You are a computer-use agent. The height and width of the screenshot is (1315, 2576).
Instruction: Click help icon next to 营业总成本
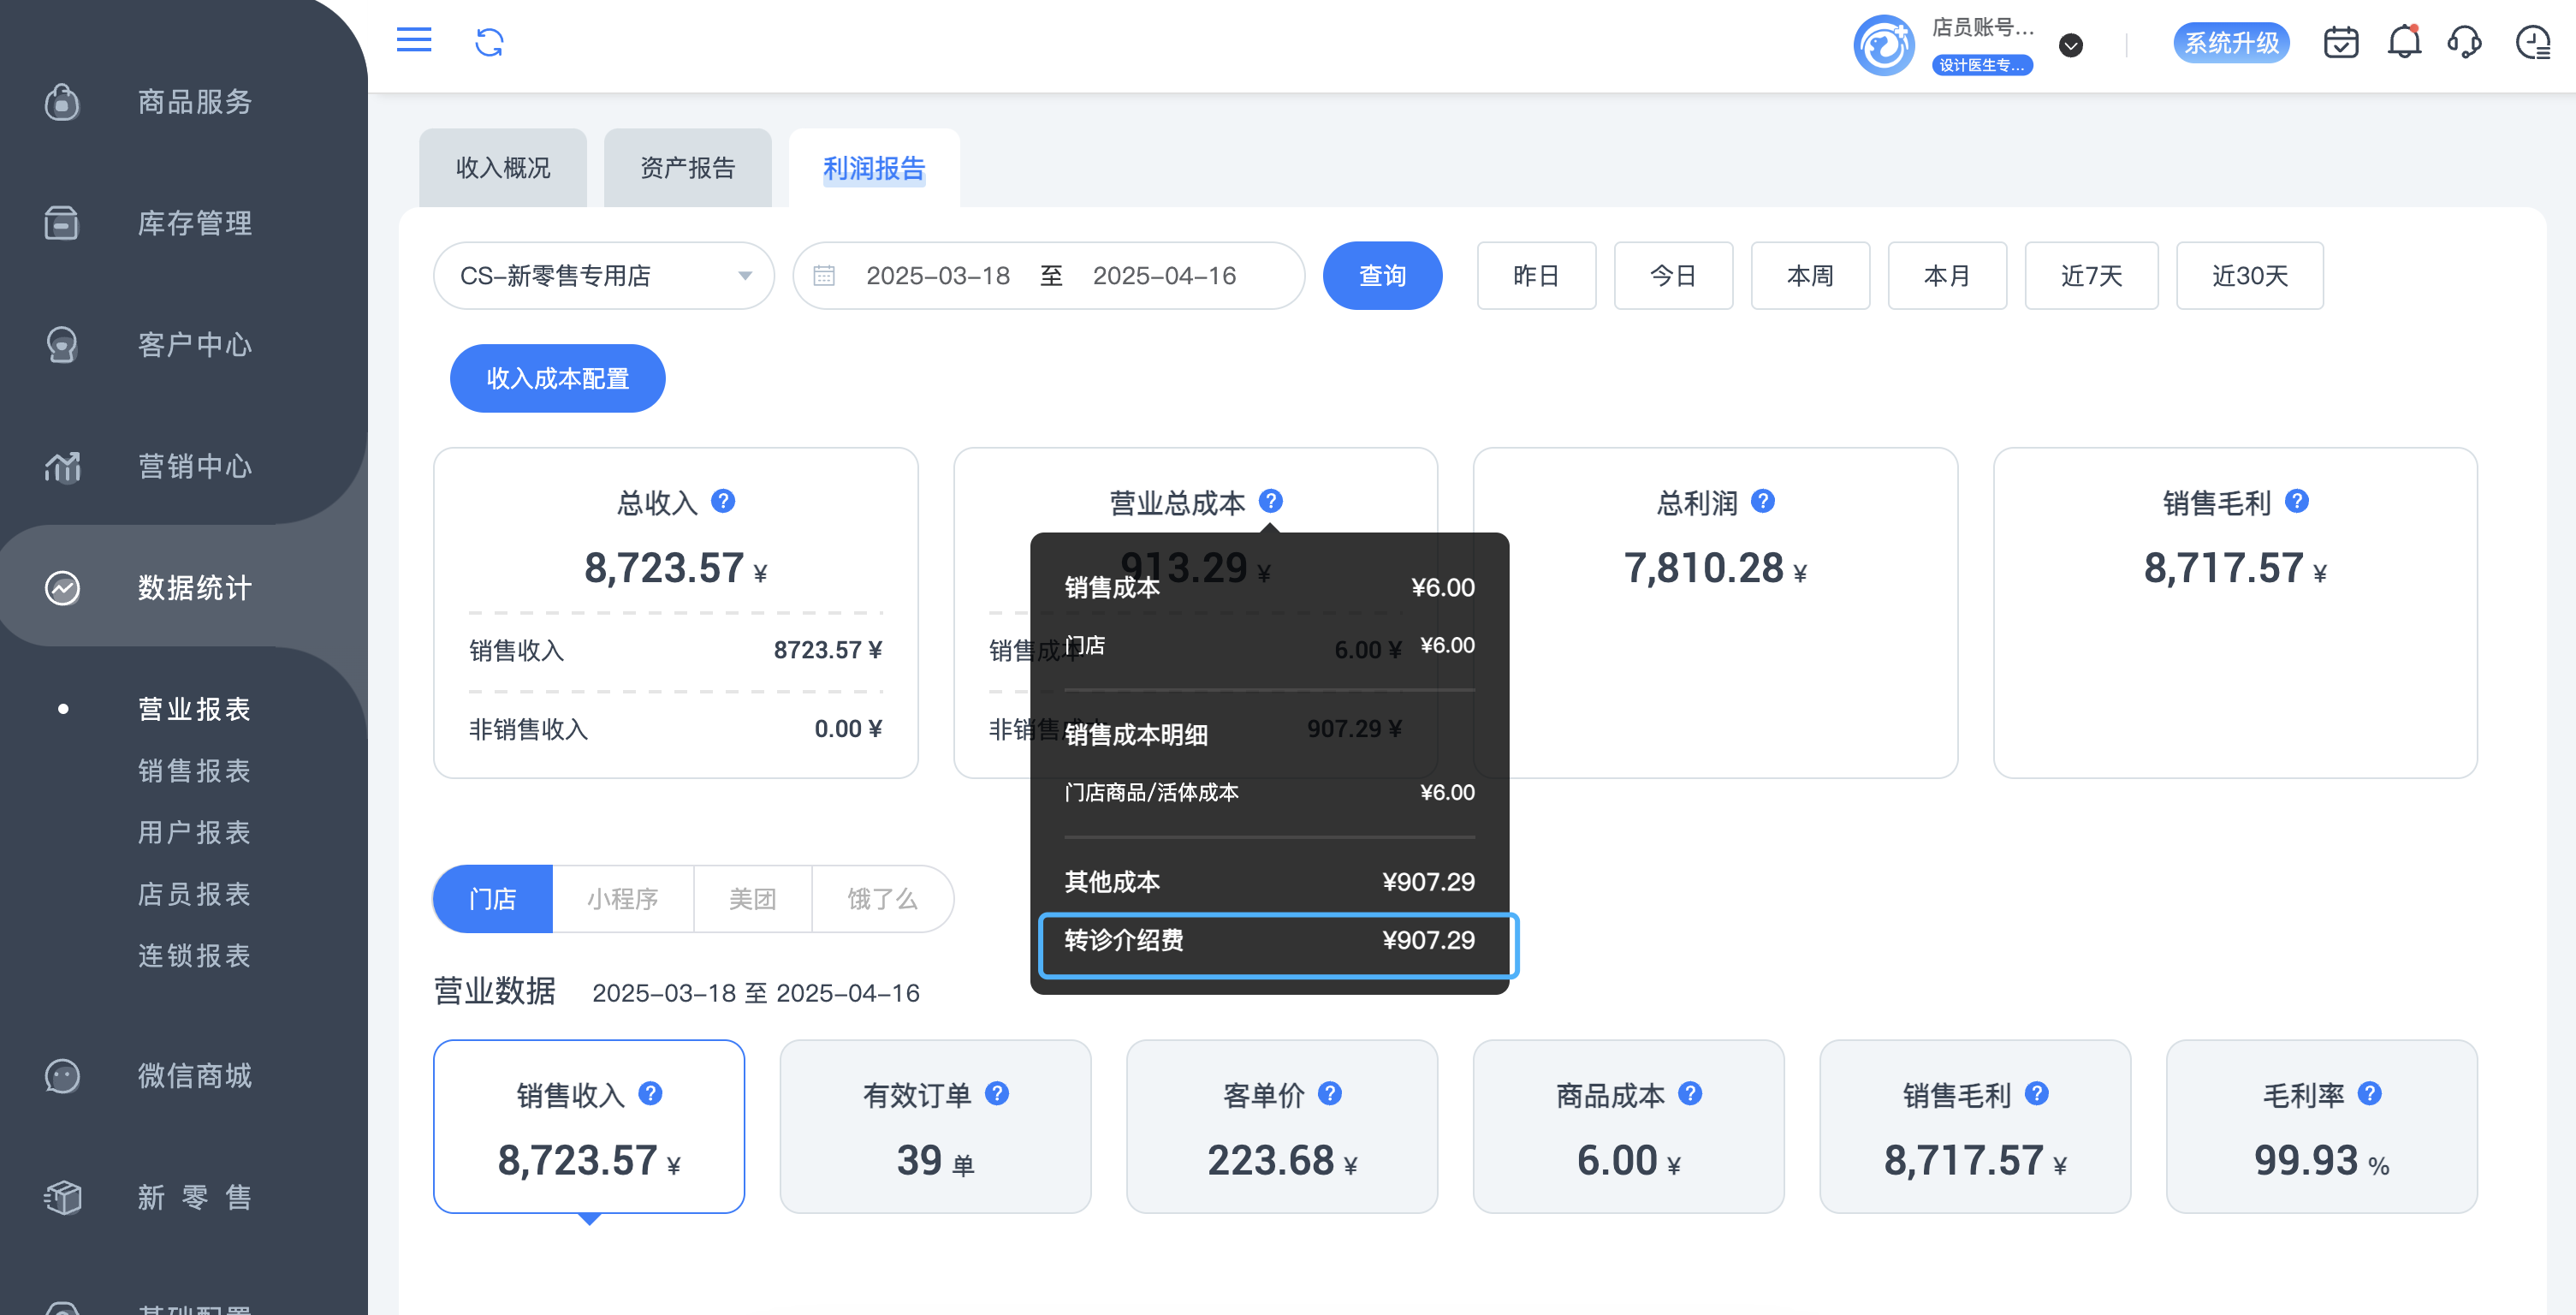coord(1270,501)
